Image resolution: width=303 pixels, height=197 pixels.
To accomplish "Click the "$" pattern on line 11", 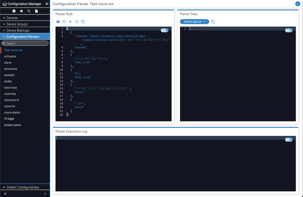I will pyautogui.click(x=76, y=73).
